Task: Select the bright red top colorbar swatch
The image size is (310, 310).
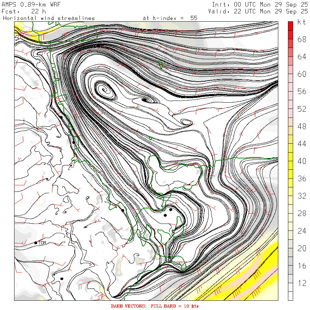Action: [x=290, y=26]
